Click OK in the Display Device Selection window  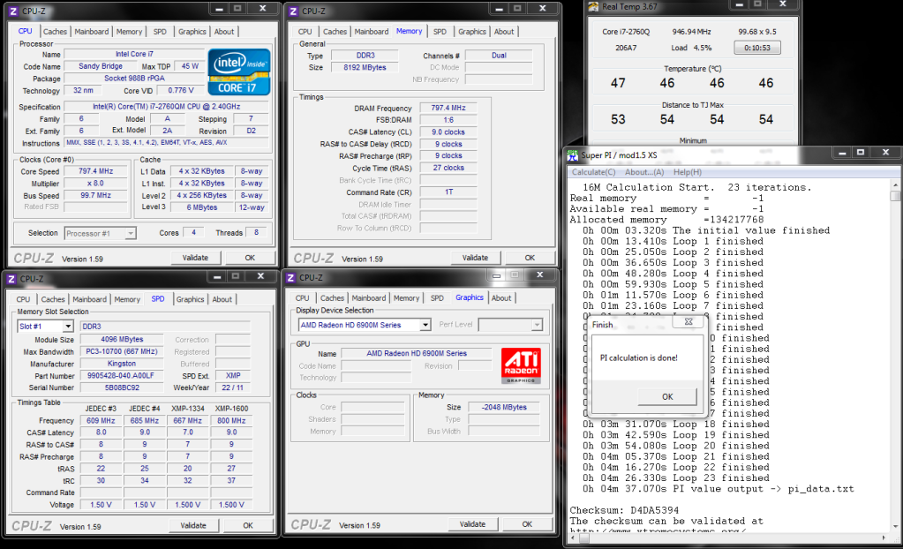coord(527,524)
